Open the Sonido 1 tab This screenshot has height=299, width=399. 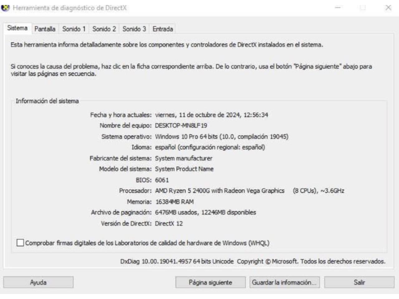tap(74, 29)
